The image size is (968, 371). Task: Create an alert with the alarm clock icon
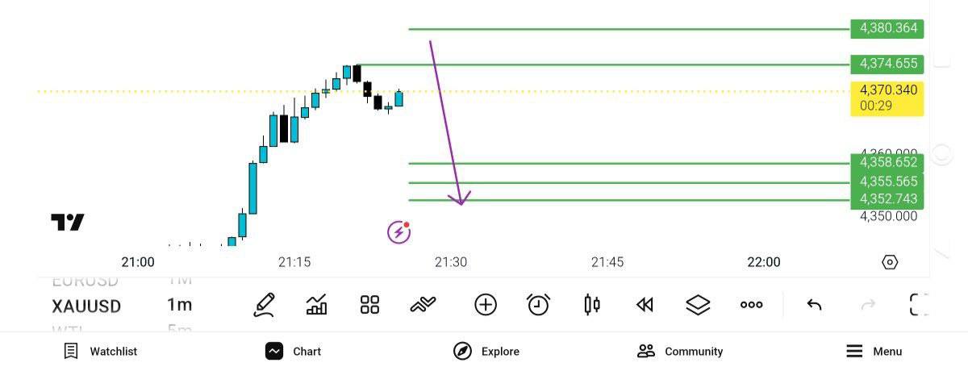point(538,305)
